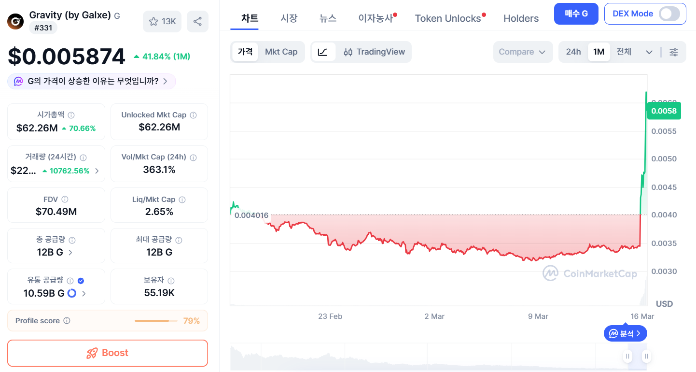This screenshot has width=696, height=372.
Task: Click the 2.65% Liq/Mkt Cap value
Action: pyautogui.click(x=159, y=212)
